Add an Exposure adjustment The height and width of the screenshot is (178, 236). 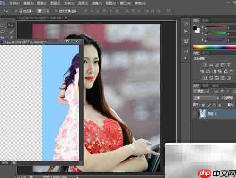point(223,64)
